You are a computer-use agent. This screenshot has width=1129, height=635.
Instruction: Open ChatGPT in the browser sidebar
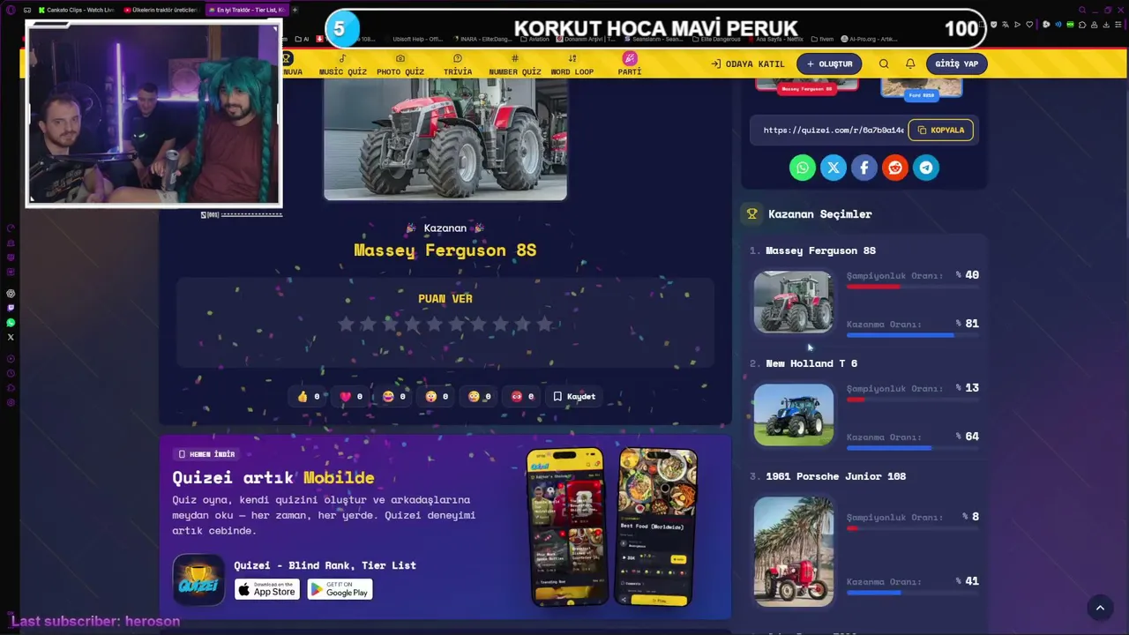coord(11,293)
